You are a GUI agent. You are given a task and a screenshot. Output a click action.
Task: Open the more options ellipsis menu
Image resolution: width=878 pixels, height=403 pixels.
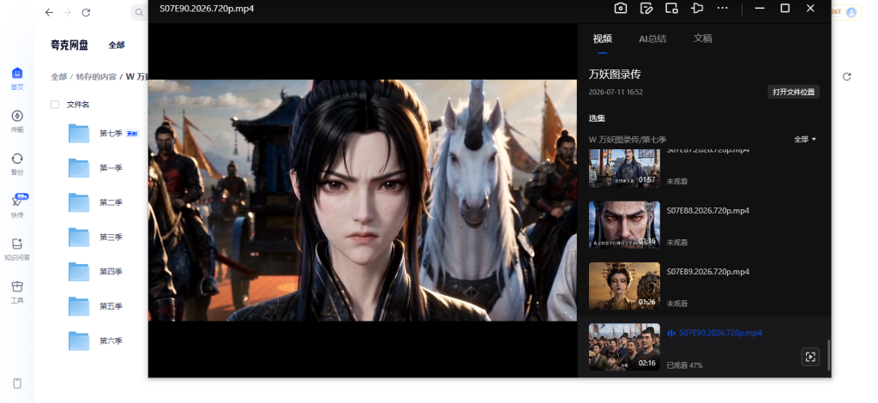point(722,8)
